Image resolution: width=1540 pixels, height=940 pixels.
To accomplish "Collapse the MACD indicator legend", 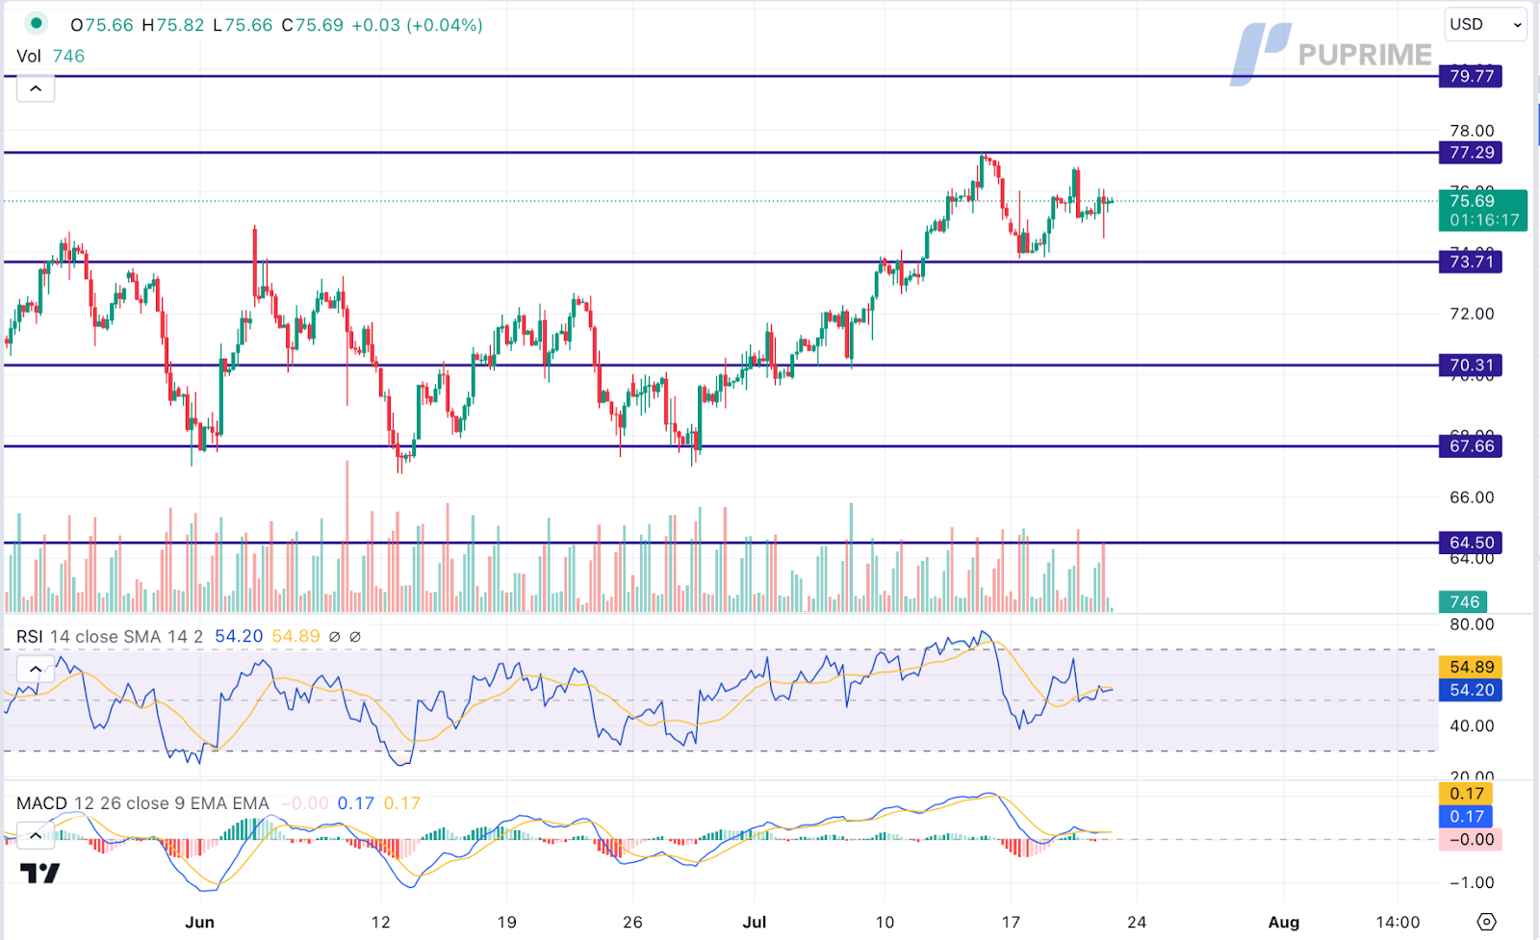I will point(36,835).
